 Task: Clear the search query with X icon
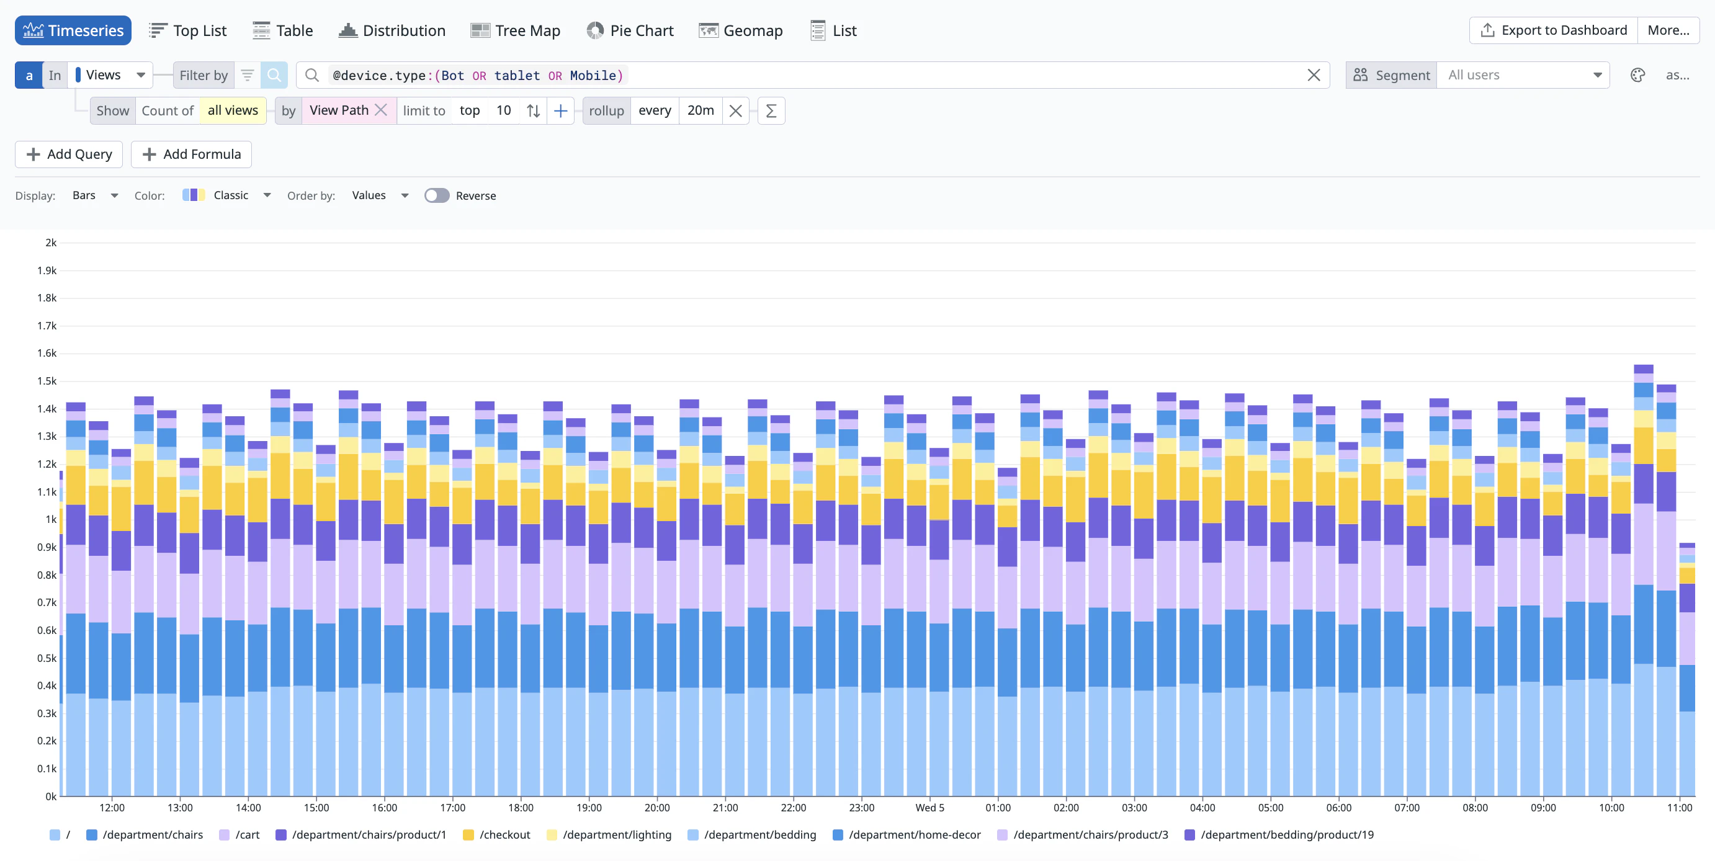[x=1313, y=75]
